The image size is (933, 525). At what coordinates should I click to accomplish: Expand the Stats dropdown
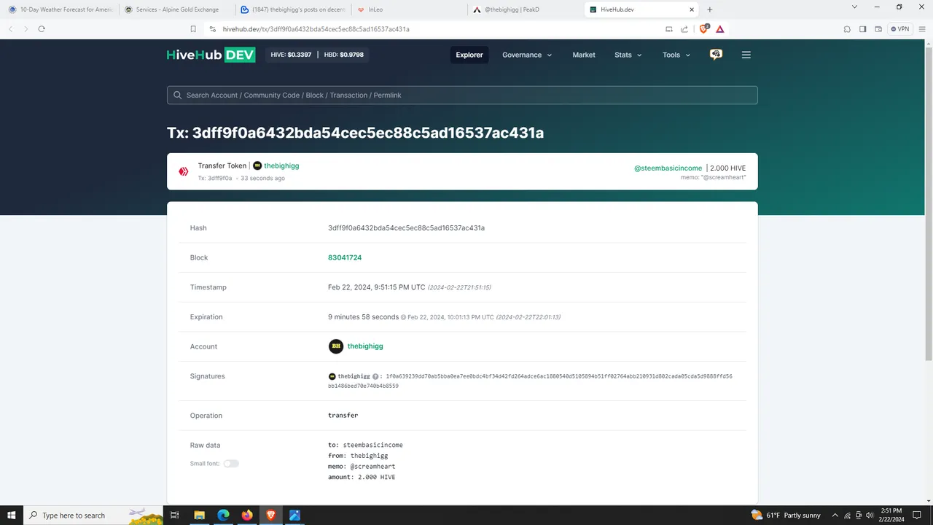(628, 55)
